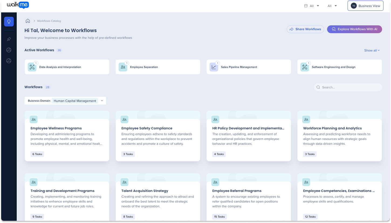
Task: Open Software Engineering and Design workflow
Action: click(339, 67)
